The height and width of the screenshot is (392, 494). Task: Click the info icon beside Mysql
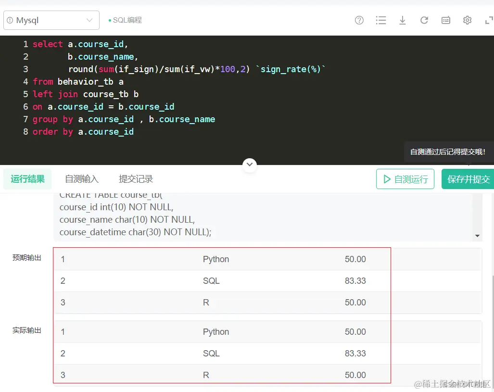coord(10,20)
